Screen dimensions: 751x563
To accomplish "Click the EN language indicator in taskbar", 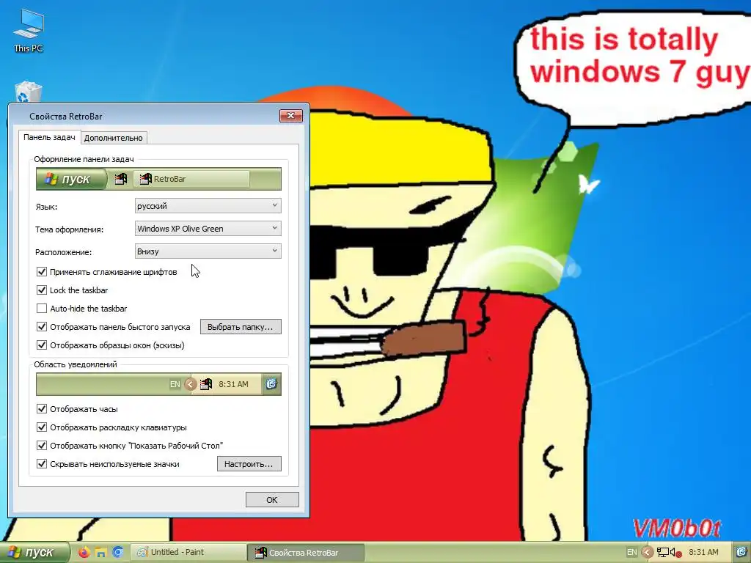I will click(631, 553).
